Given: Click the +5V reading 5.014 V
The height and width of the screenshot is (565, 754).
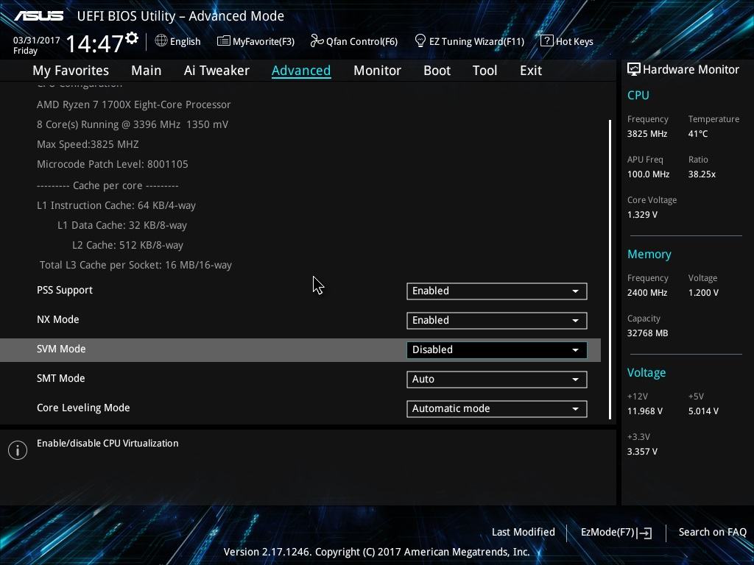Looking at the screenshot, I should tap(703, 411).
